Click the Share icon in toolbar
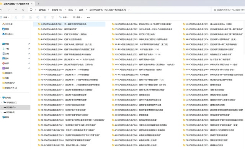Viewport: 245px width, 149px height. (x=45, y=17)
